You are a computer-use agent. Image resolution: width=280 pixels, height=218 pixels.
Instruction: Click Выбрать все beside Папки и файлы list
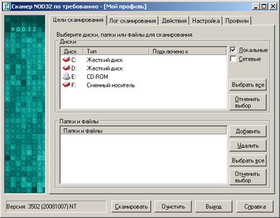(248, 161)
